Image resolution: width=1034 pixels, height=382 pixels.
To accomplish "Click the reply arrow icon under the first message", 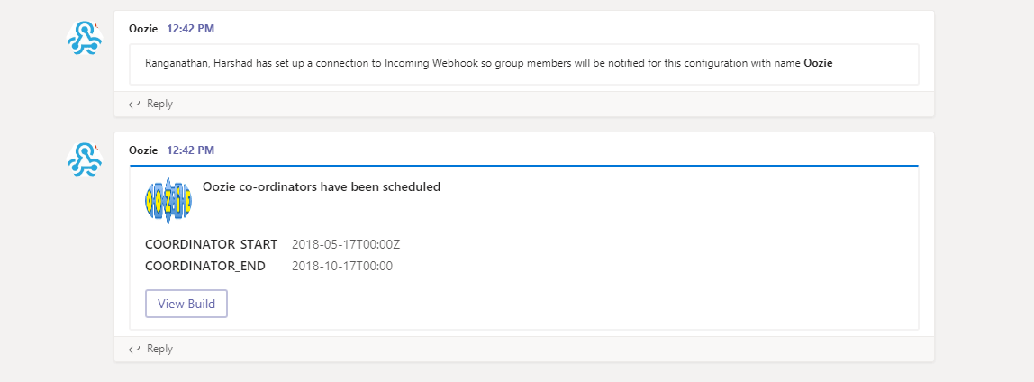I will 134,104.
